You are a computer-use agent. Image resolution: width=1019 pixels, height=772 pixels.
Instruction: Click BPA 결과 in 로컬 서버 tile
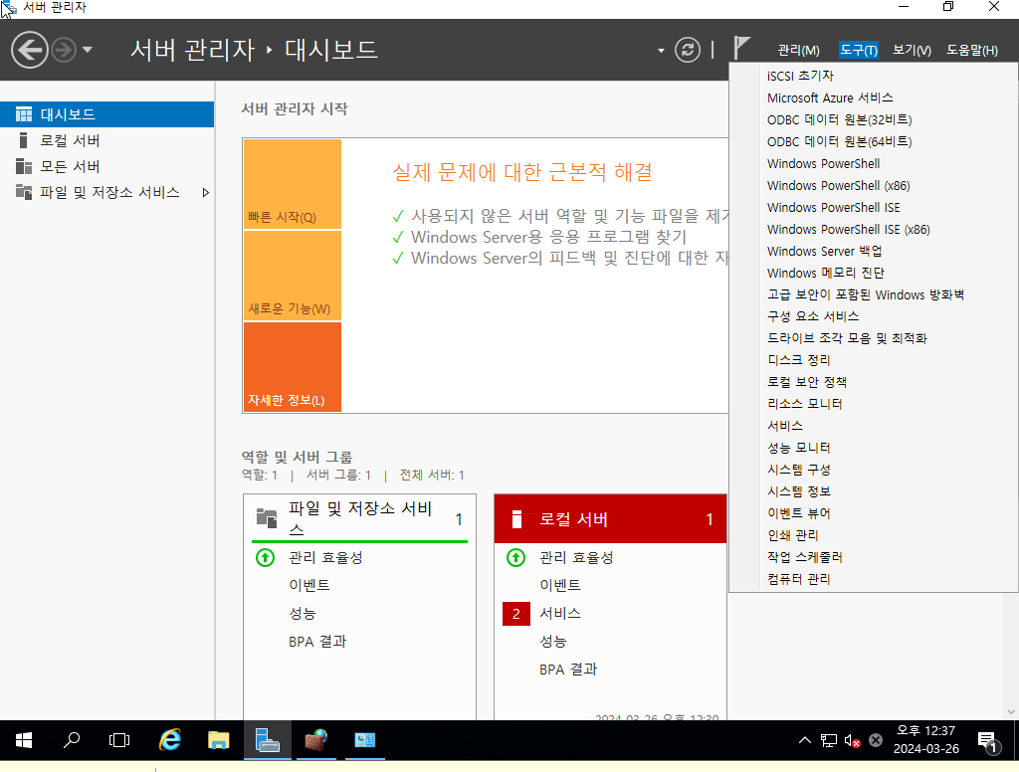(568, 670)
